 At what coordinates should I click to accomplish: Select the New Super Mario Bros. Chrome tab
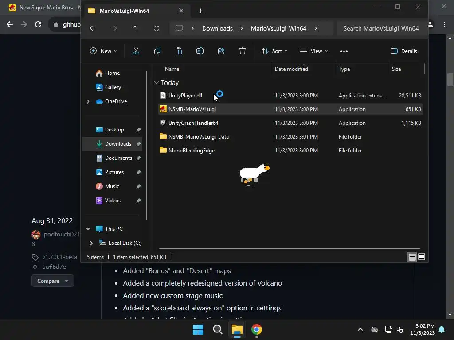(x=44, y=8)
